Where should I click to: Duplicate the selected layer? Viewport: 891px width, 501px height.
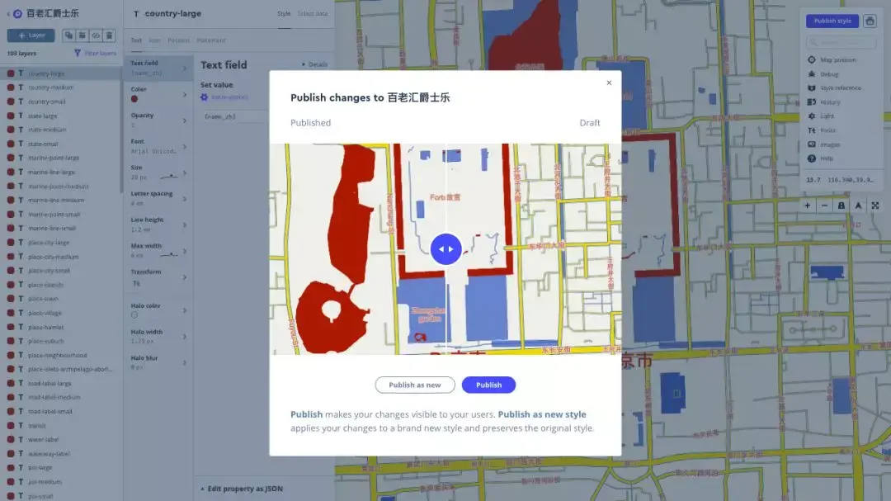click(x=67, y=35)
